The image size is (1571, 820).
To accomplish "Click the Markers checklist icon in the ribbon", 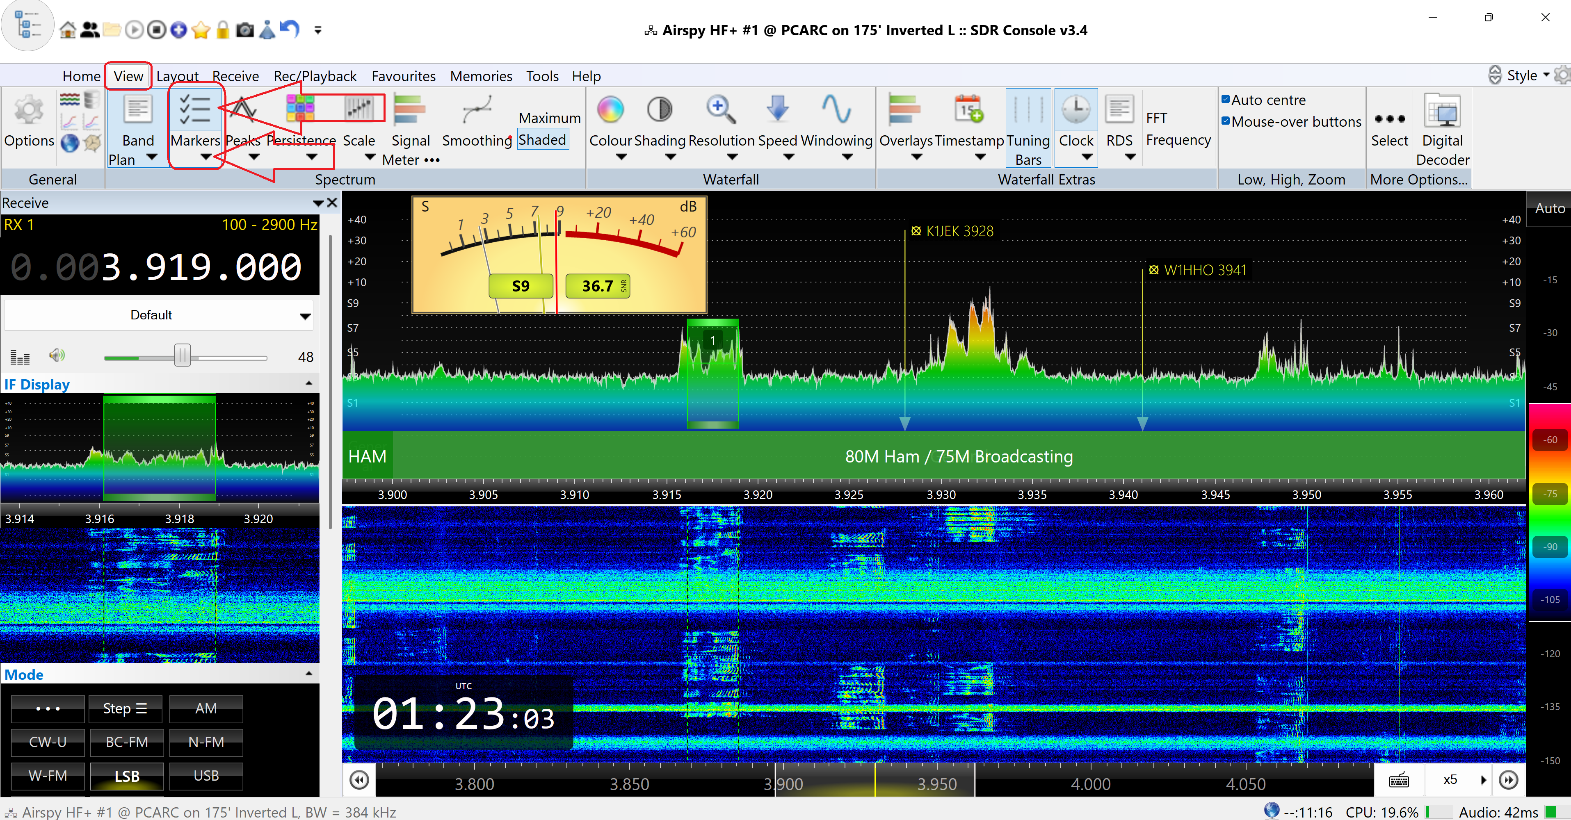I will pos(195,110).
